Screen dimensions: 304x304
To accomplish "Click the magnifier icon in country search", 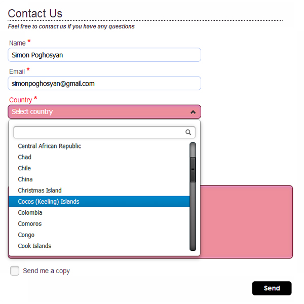I will click(188, 132).
